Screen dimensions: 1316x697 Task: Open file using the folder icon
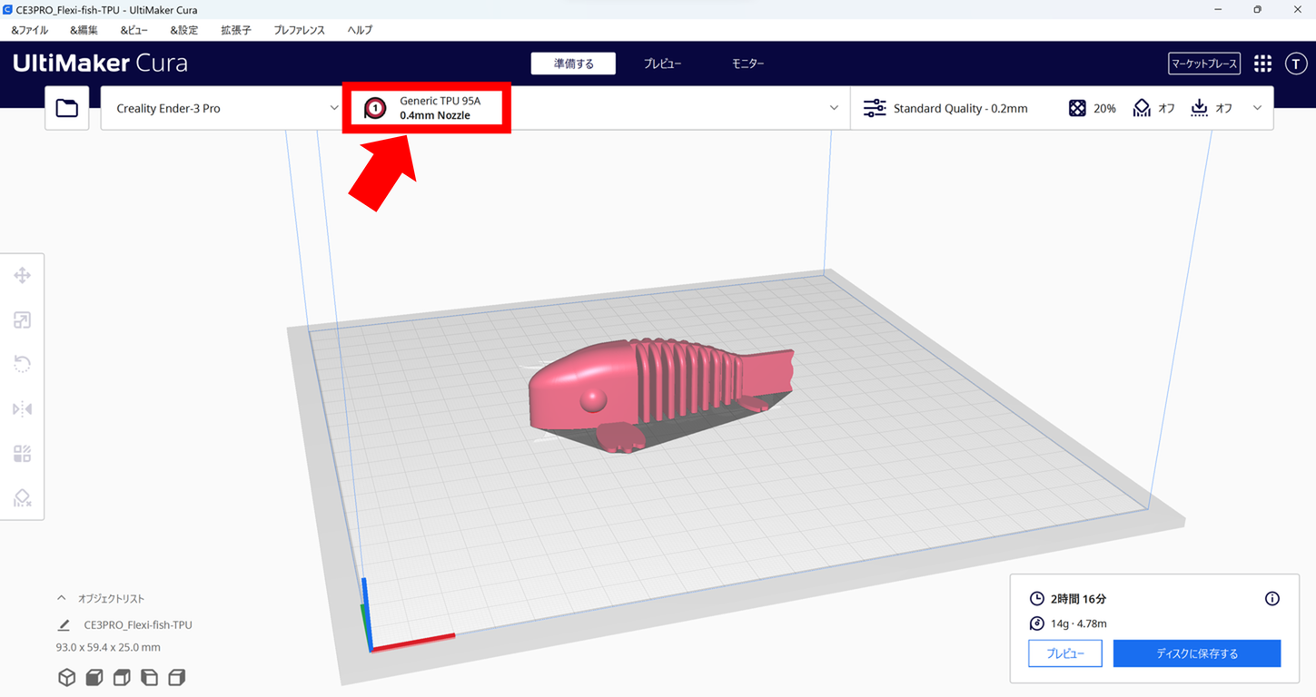pos(67,108)
